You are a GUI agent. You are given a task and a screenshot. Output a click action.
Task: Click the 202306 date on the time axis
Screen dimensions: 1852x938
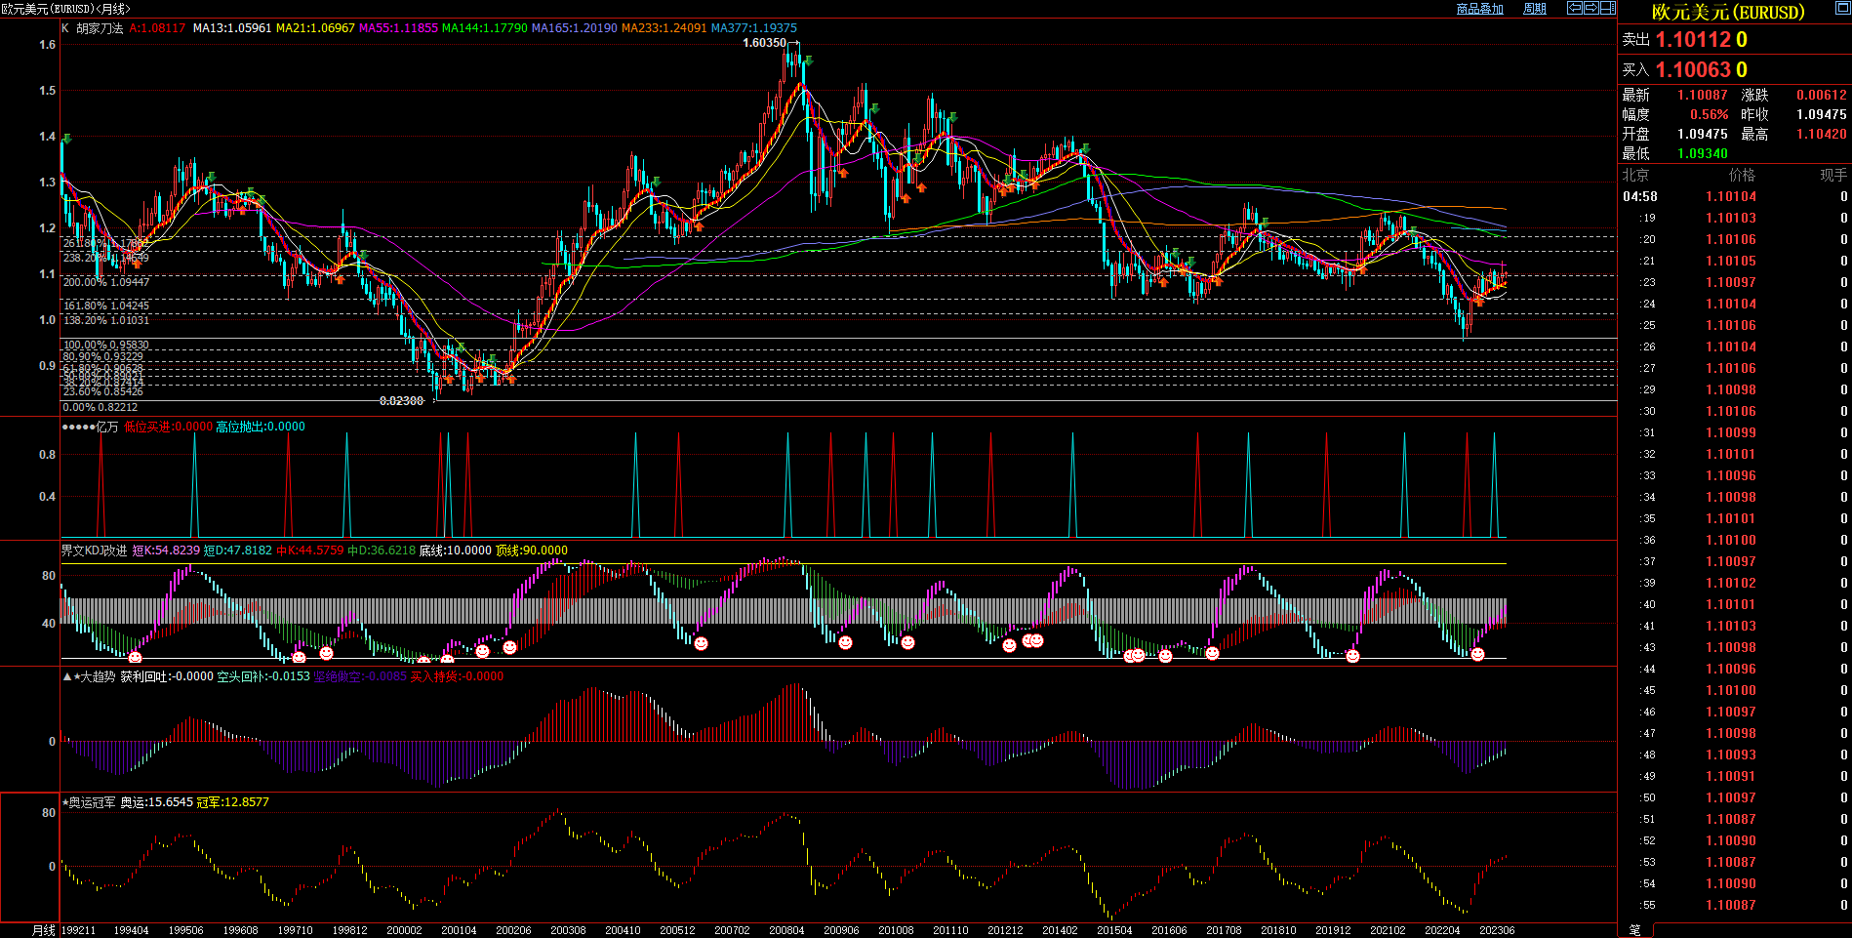point(1496,930)
